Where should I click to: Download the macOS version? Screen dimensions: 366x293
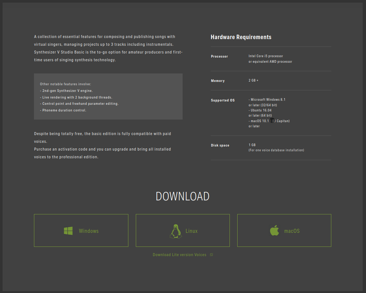(x=284, y=230)
